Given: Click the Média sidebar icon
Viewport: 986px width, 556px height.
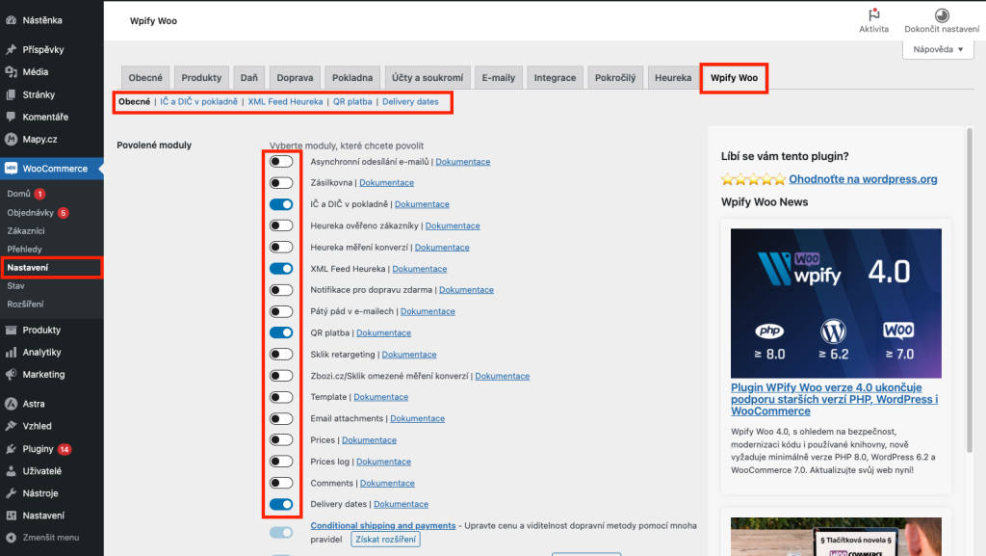Looking at the screenshot, I should [12, 71].
